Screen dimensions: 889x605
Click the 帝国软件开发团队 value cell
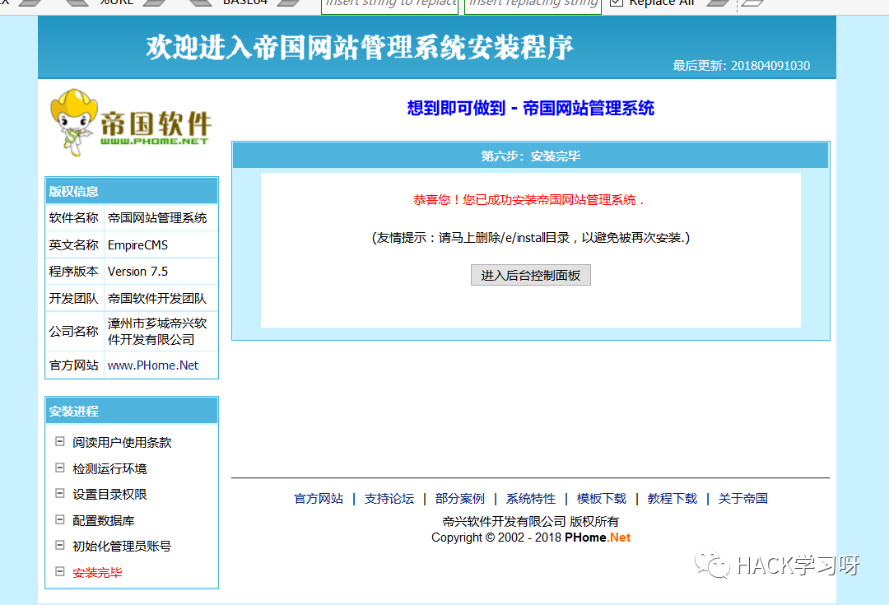click(x=161, y=298)
